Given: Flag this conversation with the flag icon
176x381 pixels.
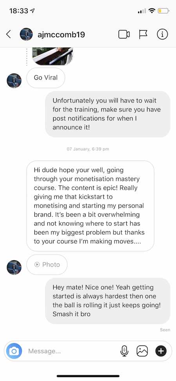Looking at the screenshot, I should coord(143,34).
